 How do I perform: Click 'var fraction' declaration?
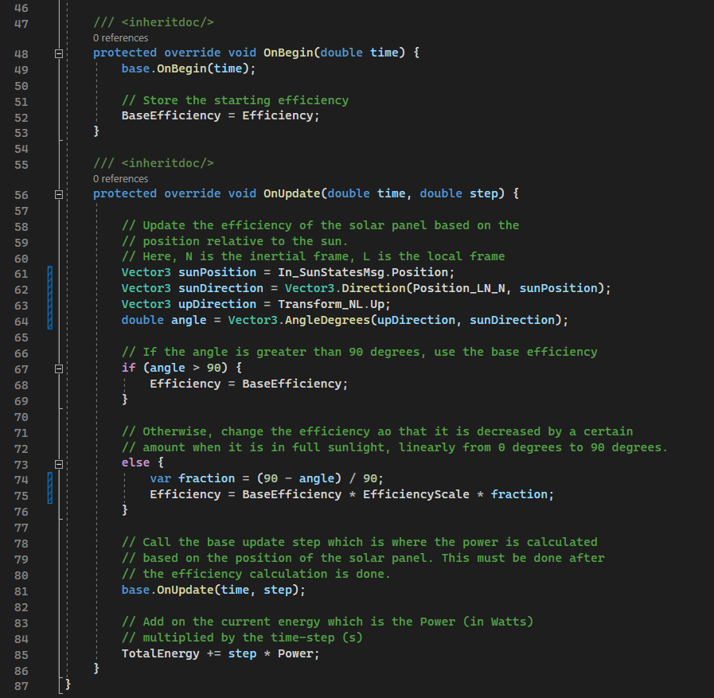(192, 478)
